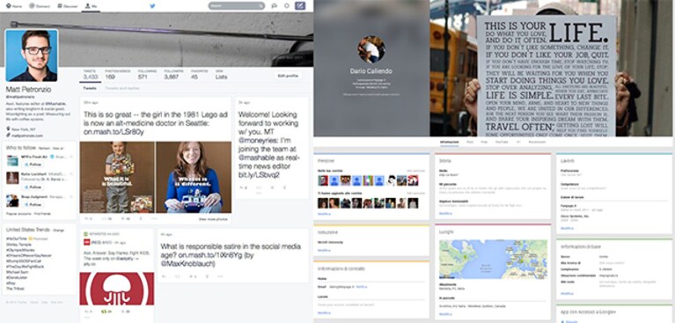Switch to Google+ Foto tab
The height and width of the screenshot is (323, 675).
[x=484, y=142]
